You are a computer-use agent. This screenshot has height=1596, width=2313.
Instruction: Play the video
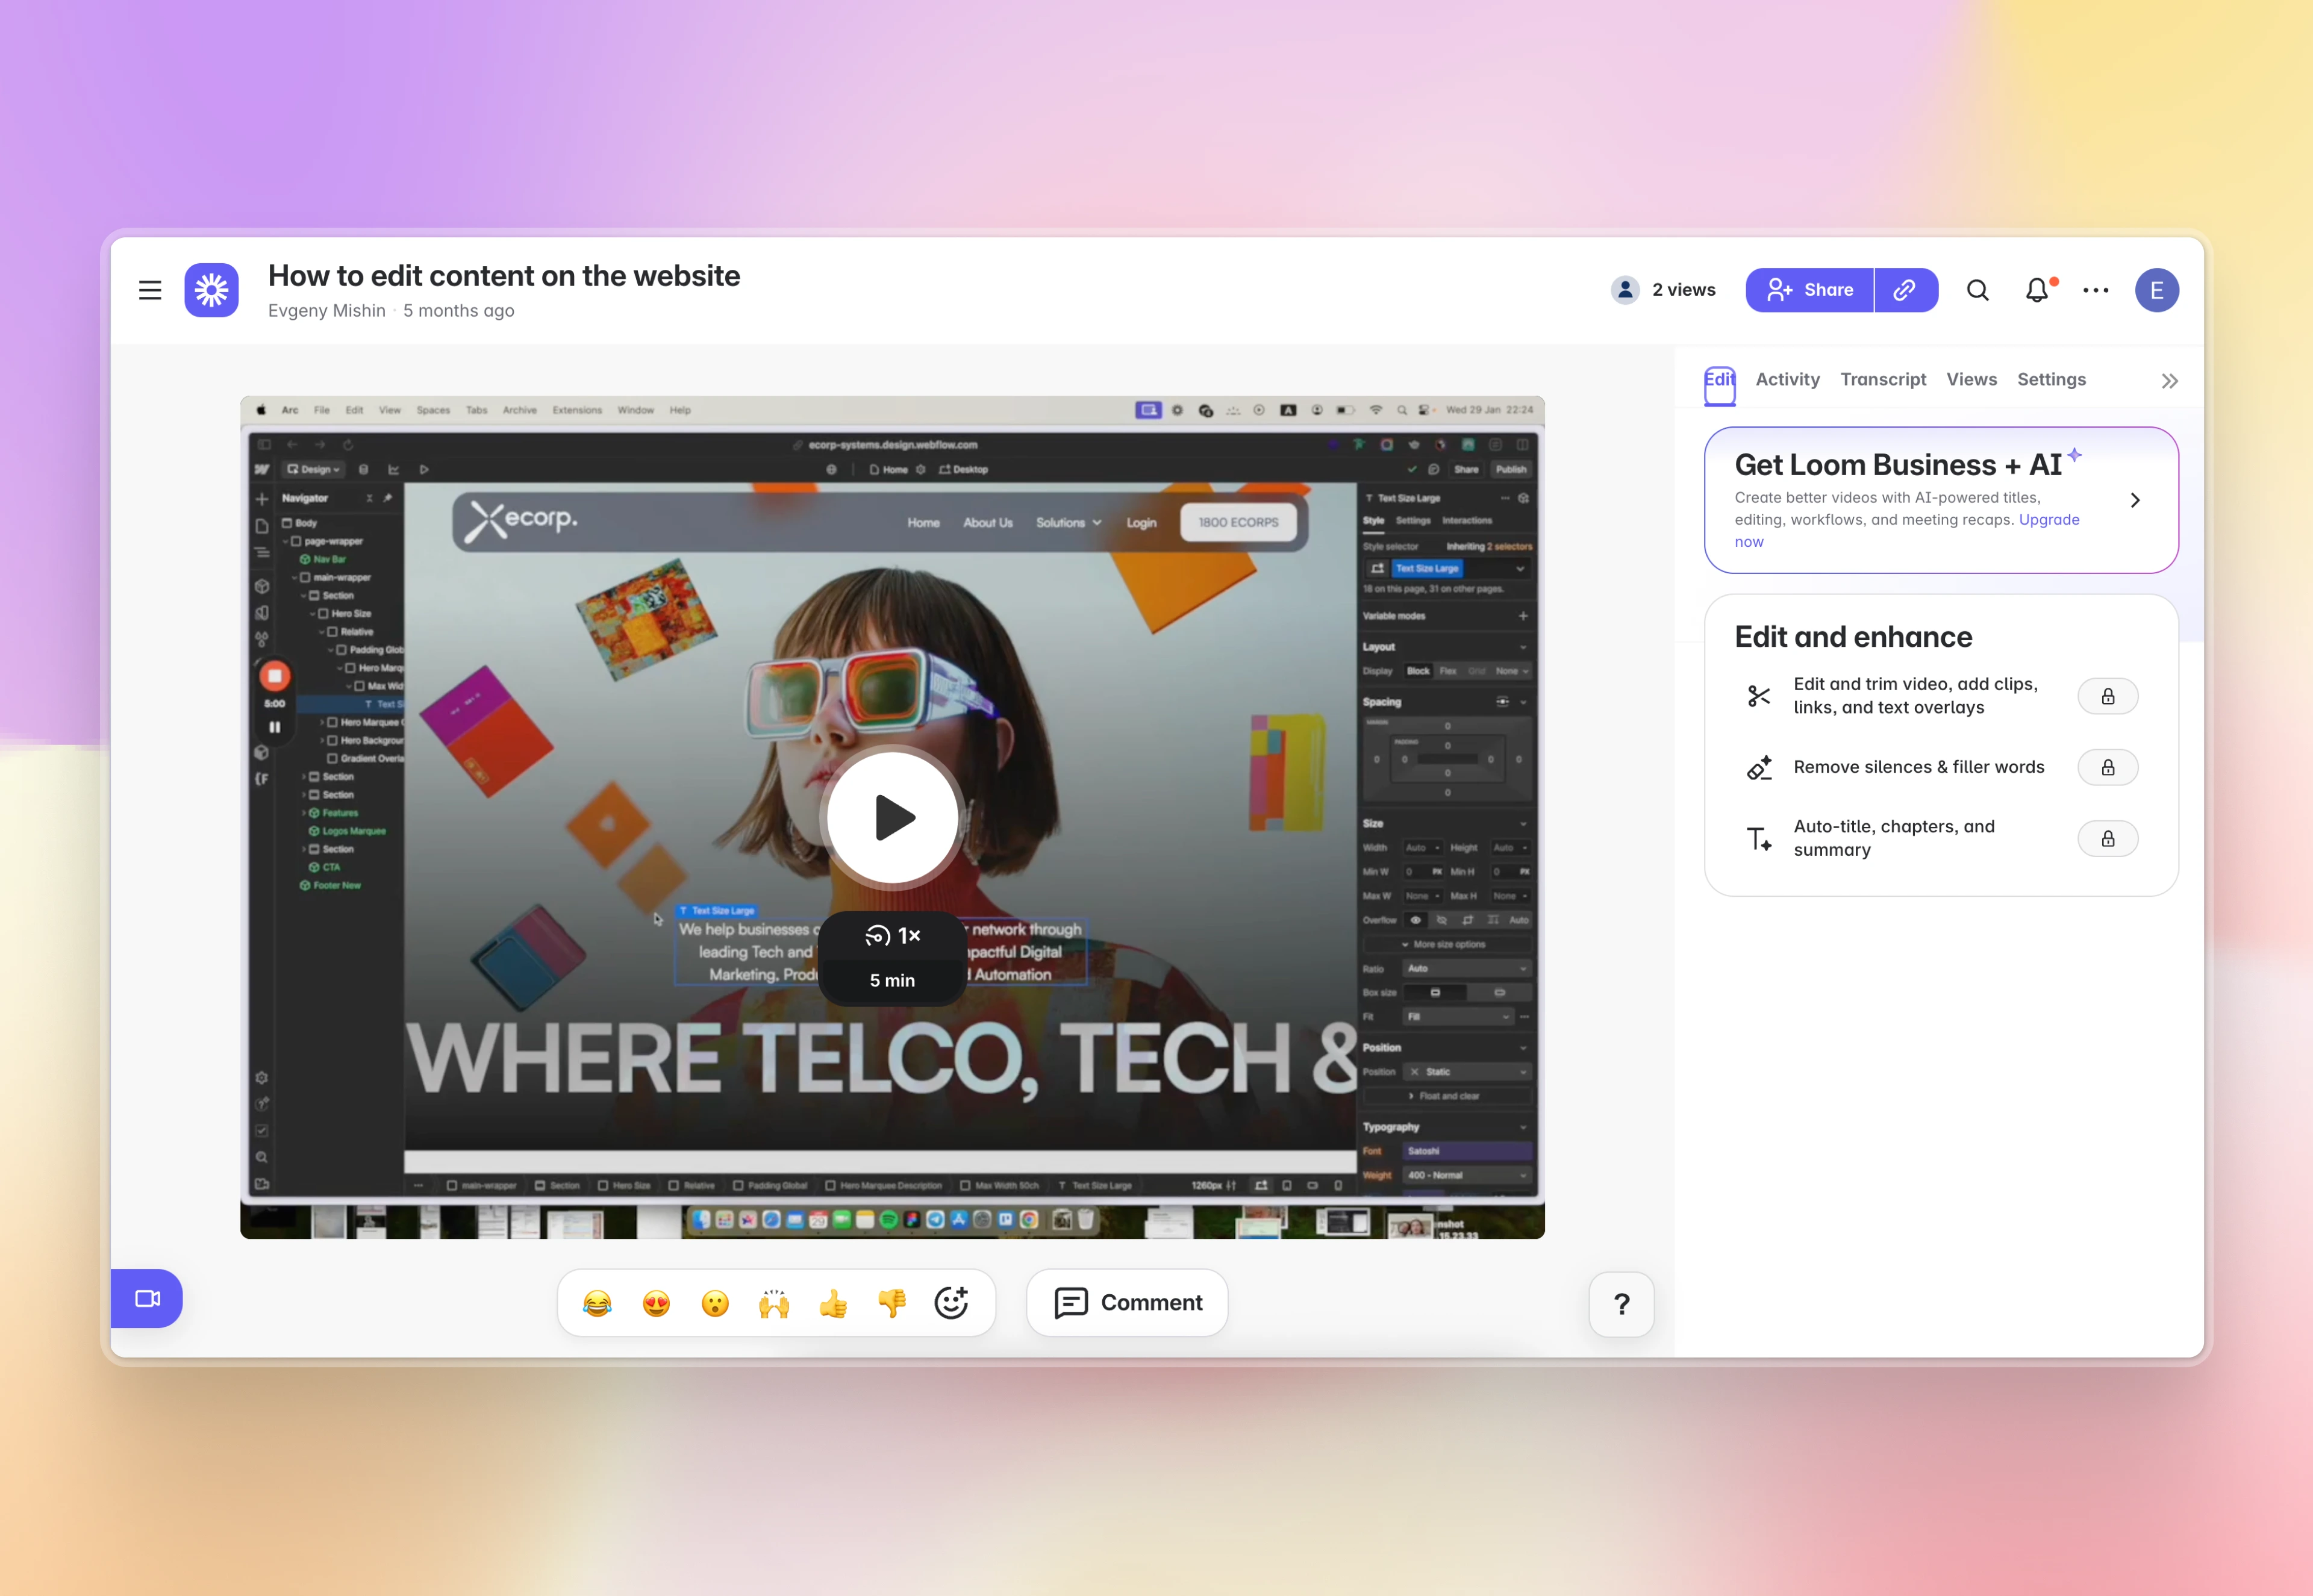tap(892, 818)
